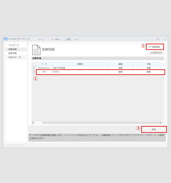Click the scrollbar right arrow
Screen dimensions: 171x183
160,123
